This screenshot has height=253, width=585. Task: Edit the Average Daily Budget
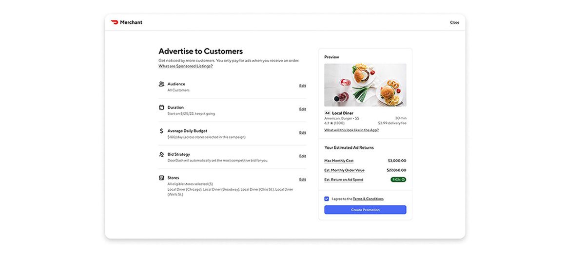click(303, 132)
